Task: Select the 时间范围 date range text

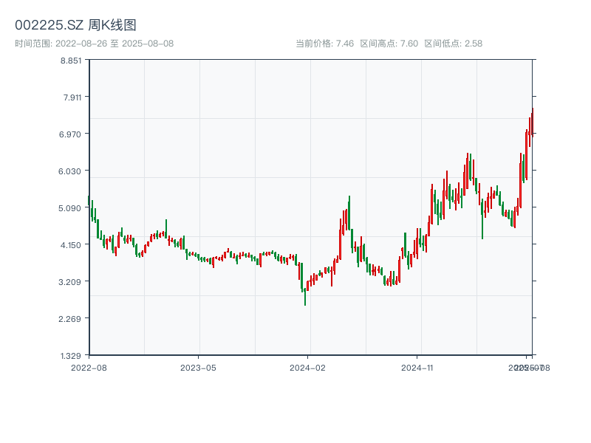Action: point(94,44)
